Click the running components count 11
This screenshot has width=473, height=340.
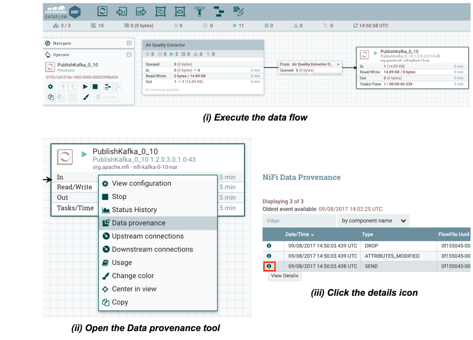click(x=238, y=26)
